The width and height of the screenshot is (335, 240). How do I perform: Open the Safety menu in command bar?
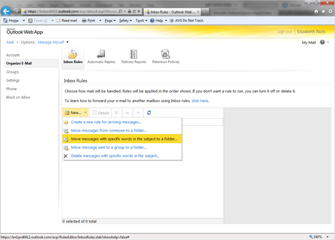[126, 21]
